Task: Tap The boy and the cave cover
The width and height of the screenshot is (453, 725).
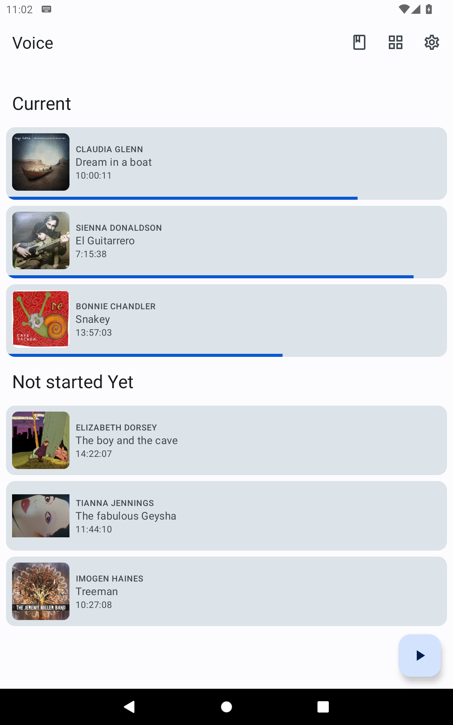Action: (x=41, y=440)
